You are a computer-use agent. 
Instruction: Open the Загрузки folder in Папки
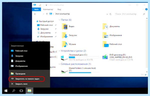point(69,35)
